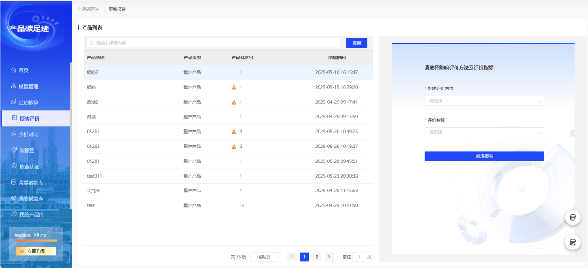Click the 核查认证 shield icon
Screen dimensions: 588x268
click(14, 166)
